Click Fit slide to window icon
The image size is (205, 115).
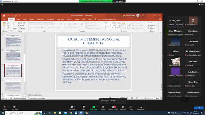161,98
